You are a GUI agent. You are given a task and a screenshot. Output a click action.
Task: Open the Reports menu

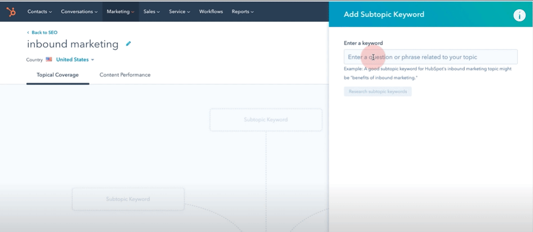coord(243,12)
